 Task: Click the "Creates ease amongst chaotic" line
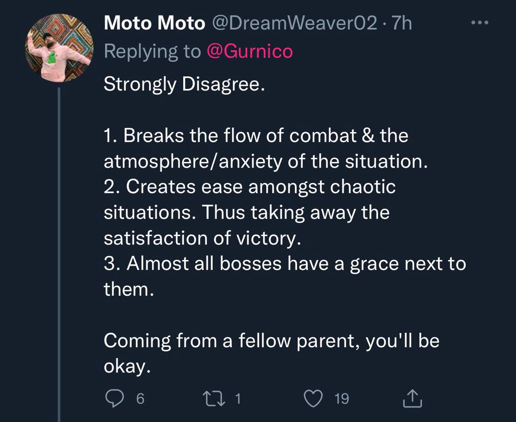click(x=249, y=187)
